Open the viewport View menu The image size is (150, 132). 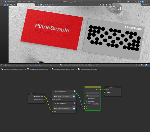pos(20,2)
